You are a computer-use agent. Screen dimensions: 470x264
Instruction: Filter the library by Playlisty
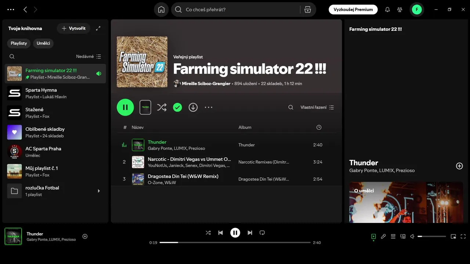tap(19, 43)
